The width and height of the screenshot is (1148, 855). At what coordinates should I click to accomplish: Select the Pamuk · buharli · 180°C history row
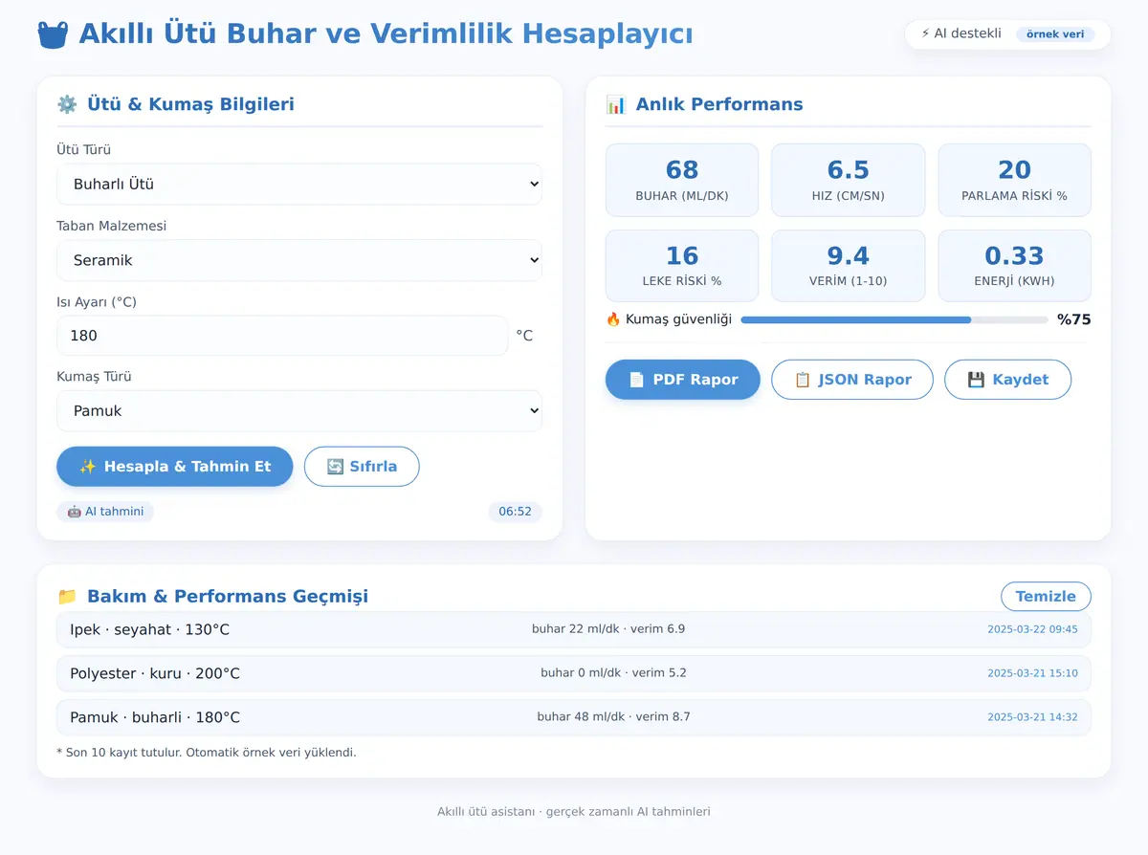pyautogui.click(x=574, y=717)
